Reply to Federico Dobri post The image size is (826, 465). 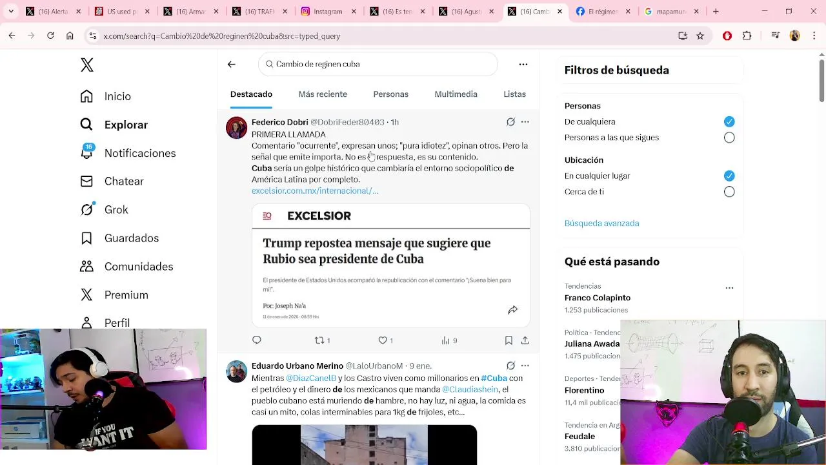257,340
